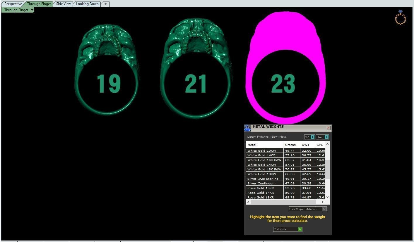The height and width of the screenshot is (242, 414).
Task: Toggle the User library switch
Action: pyautogui.click(x=322, y=137)
